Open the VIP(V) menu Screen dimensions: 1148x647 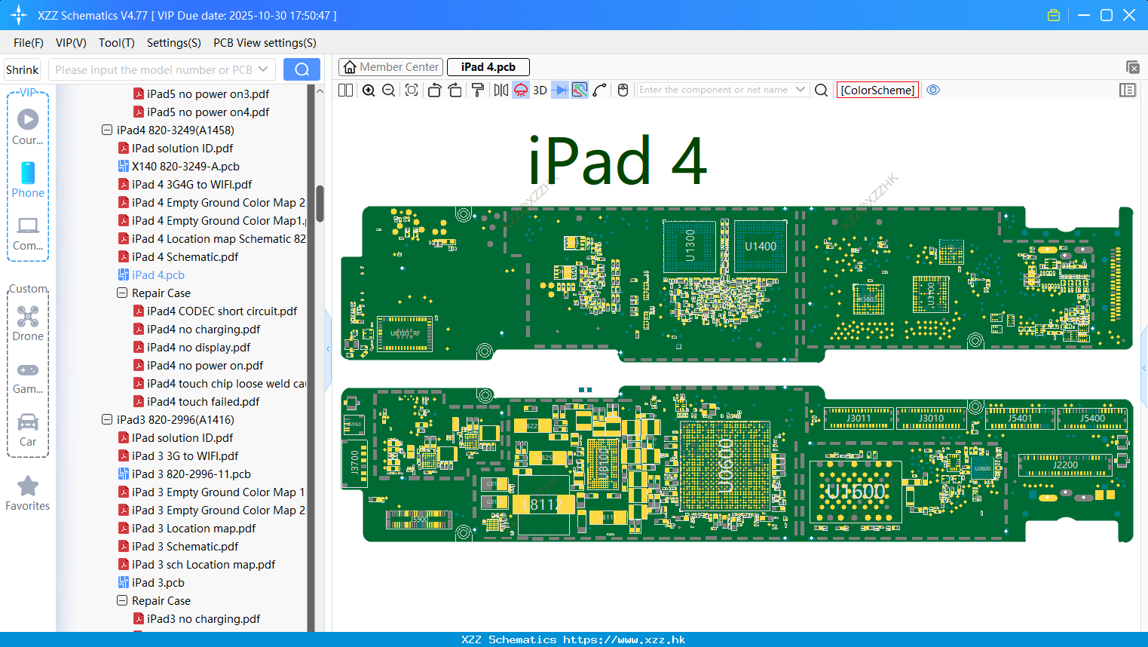(x=71, y=43)
